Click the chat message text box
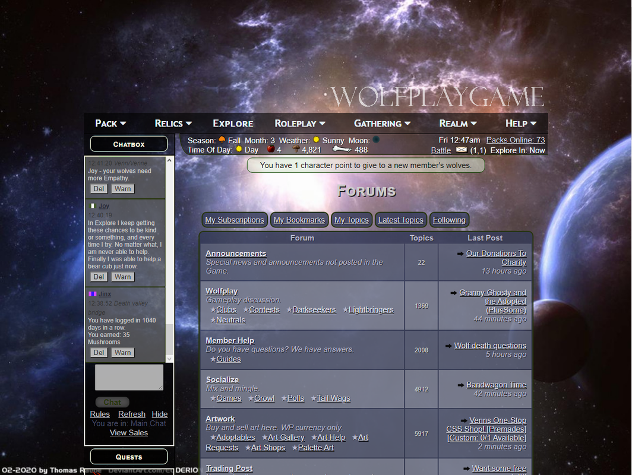Viewport: 632px width, 475px height. point(129,377)
